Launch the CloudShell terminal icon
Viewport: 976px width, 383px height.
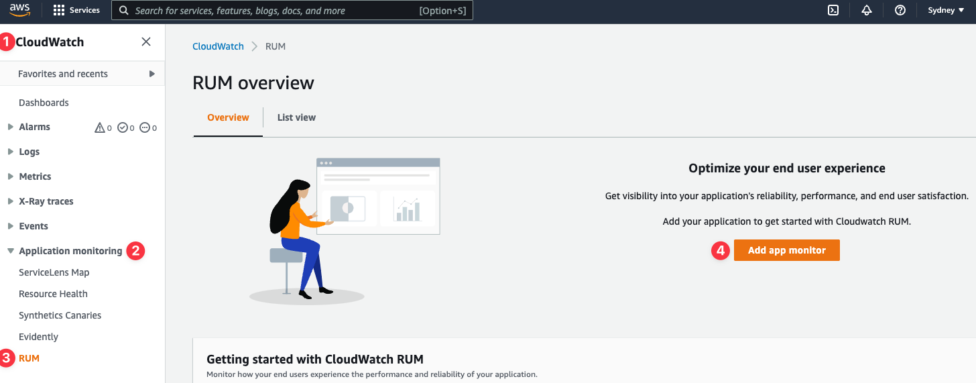click(x=833, y=10)
